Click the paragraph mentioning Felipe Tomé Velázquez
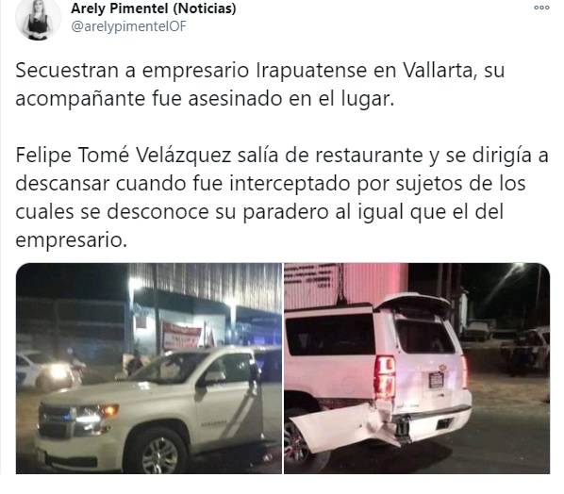This screenshot has height=494, width=564. click(x=282, y=197)
